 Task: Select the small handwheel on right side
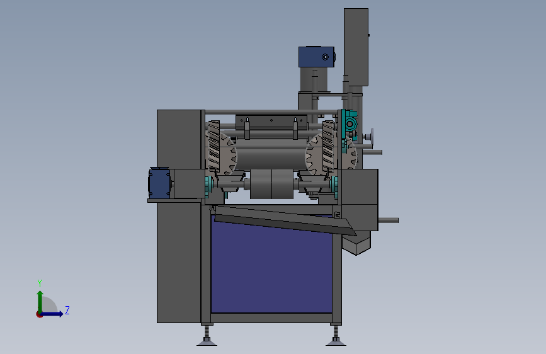pyautogui.click(x=372, y=136)
